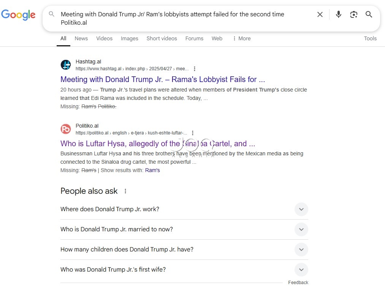Expand 'Where does Donald Trump Jr. work?'
Viewport: 385px width, 294px height.
click(x=184, y=209)
